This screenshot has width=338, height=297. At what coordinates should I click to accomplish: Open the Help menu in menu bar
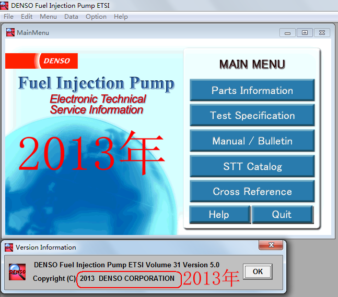(121, 17)
